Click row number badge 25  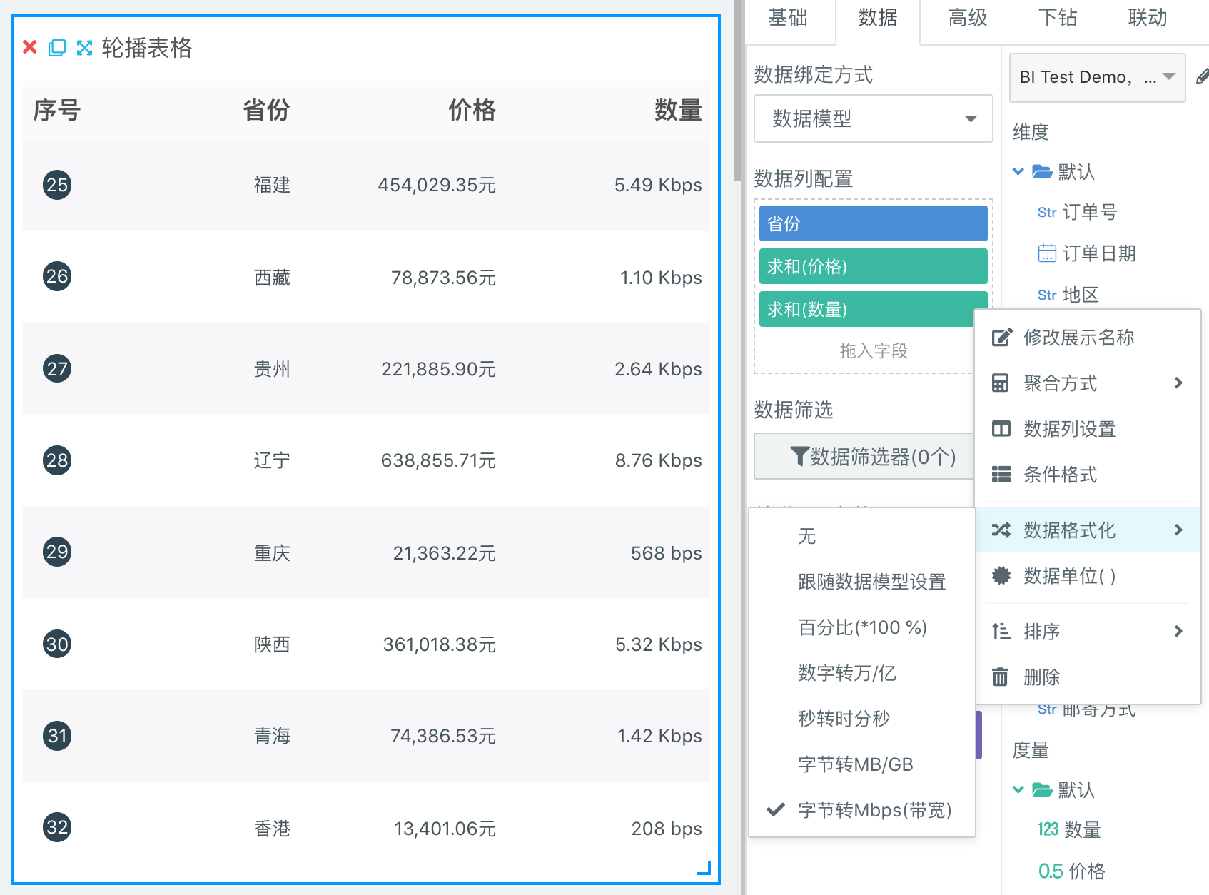click(x=57, y=185)
